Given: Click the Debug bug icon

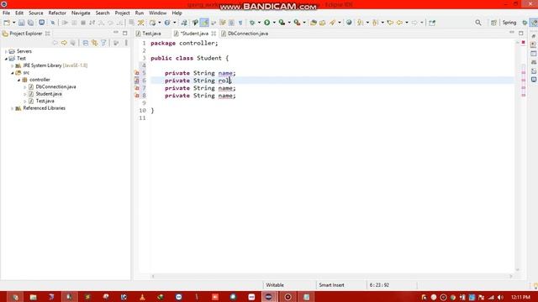Looking at the screenshot, I should (x=252, y=23).
